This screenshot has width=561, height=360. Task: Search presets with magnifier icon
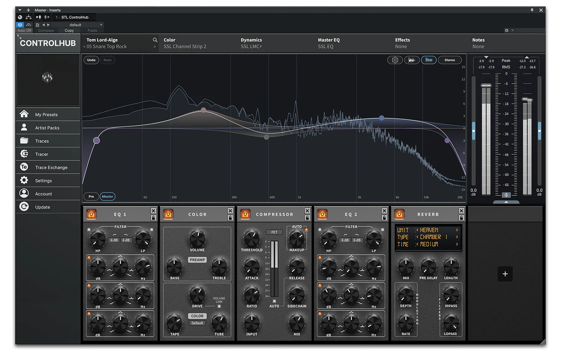pyautogui.click(x=155, y=40)
